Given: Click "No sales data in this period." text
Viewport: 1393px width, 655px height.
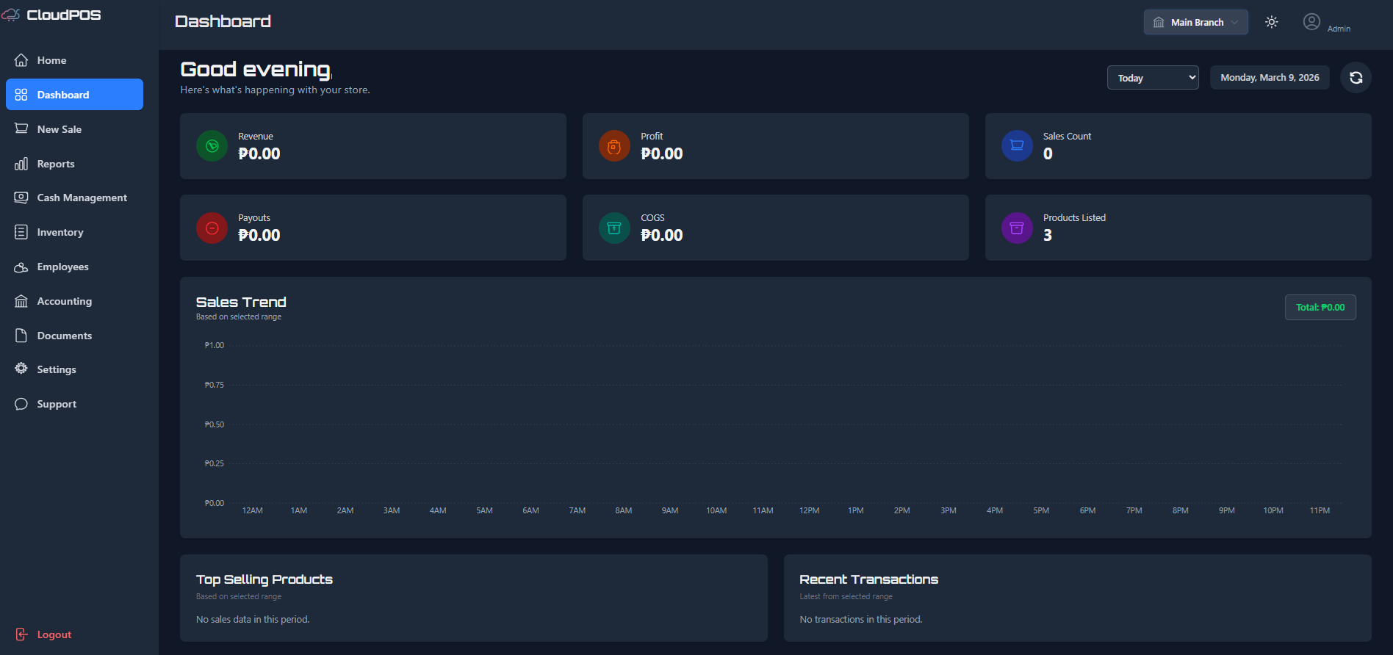Looking at the screenshot, I should [253, 620].
